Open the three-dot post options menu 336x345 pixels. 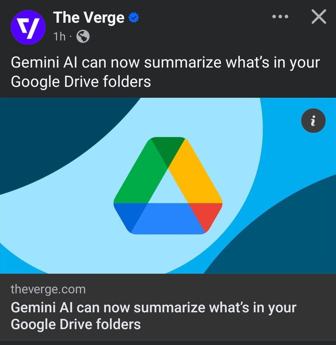[x=280, y=17]
